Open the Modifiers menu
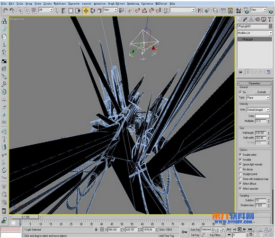This screenshot has height=238, width=275. pyautogui.click(x=60, y=3)
